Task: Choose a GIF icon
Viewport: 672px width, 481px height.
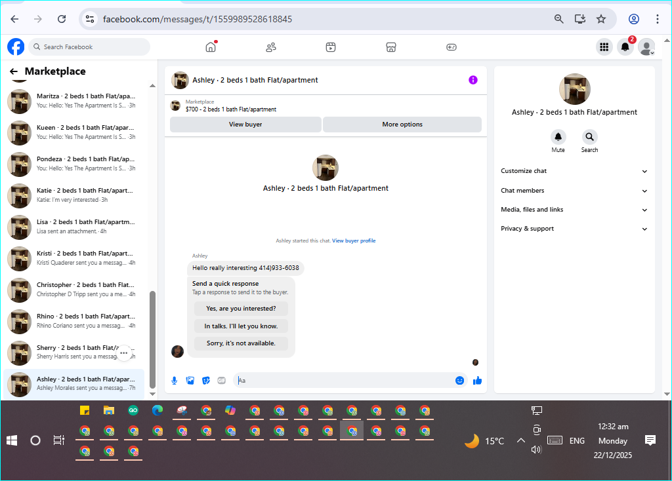Action: click(222, 381)
